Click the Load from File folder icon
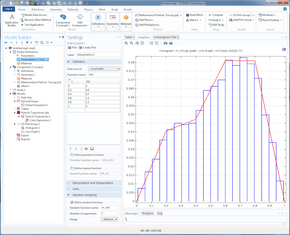290x235 pixels. point(86,149)
